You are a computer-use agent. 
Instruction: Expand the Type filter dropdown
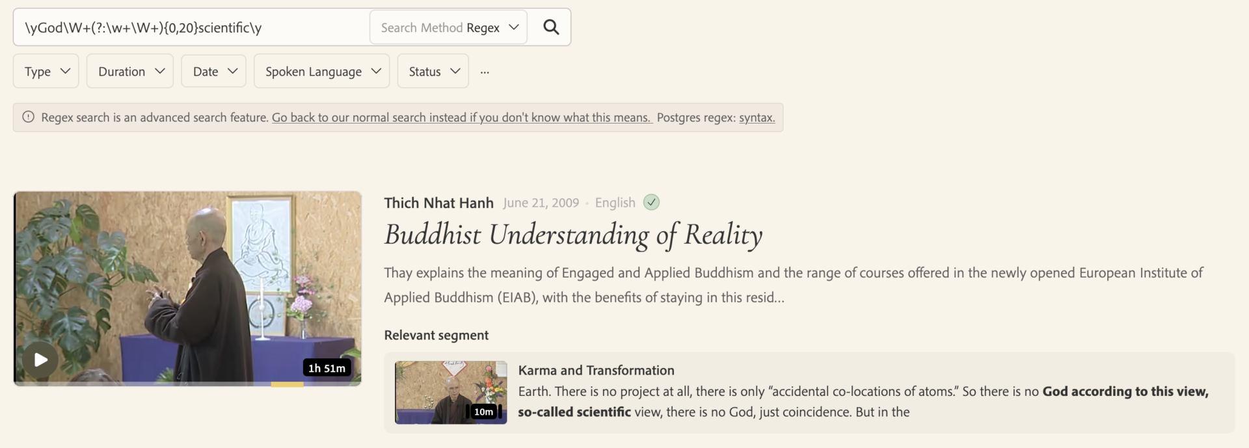click(46, 72)
